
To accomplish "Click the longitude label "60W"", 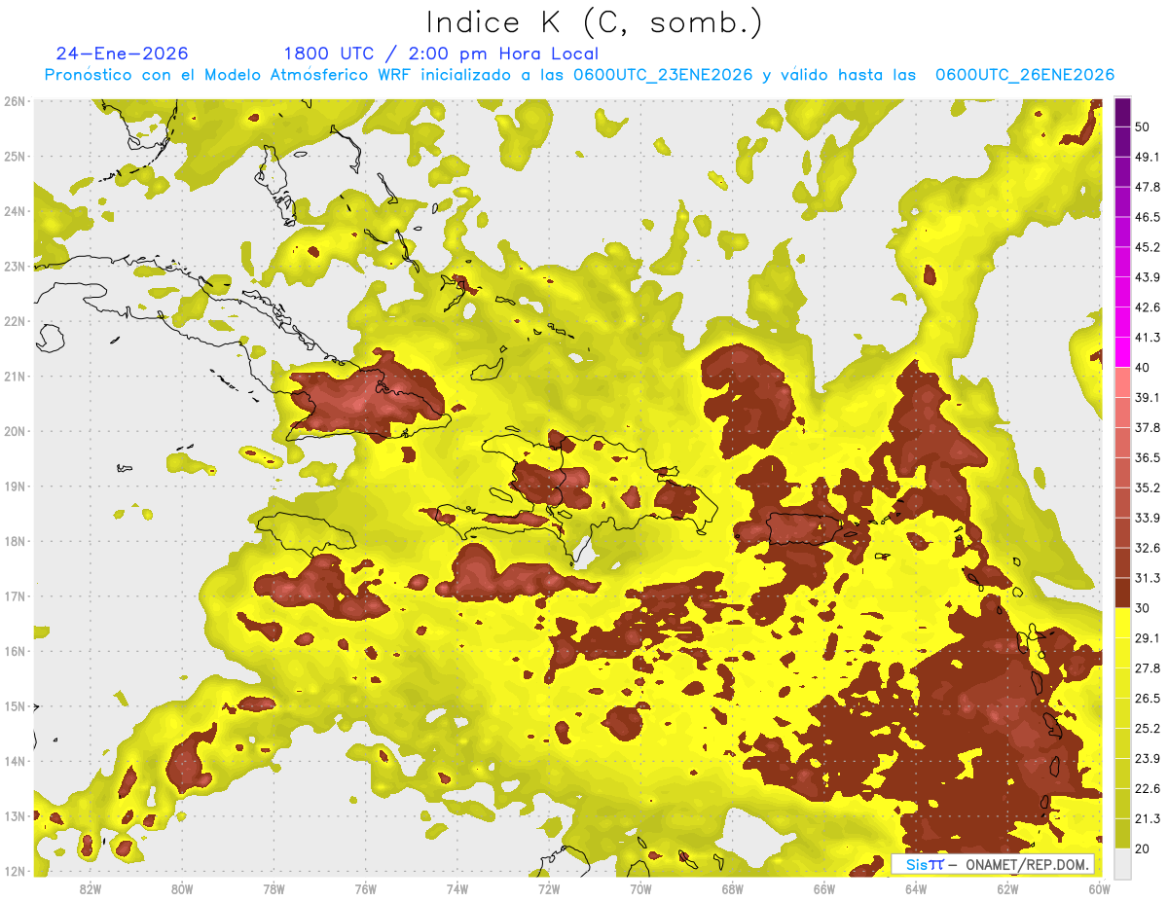I will [x=1100, y=889].
